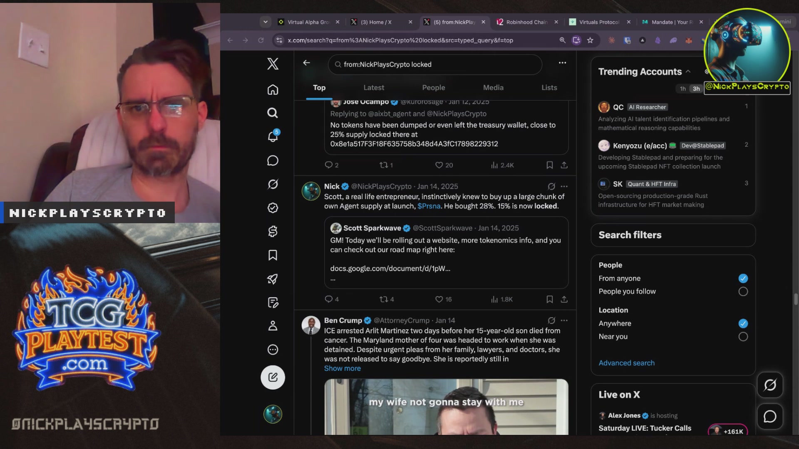Bookmark Nick's Scott entrepreneur post

[549, 299]
